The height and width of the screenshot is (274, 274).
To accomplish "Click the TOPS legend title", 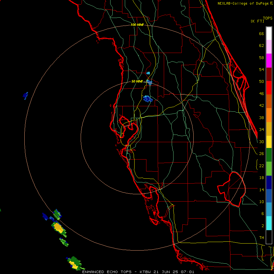I will click(x=268, y=18).
